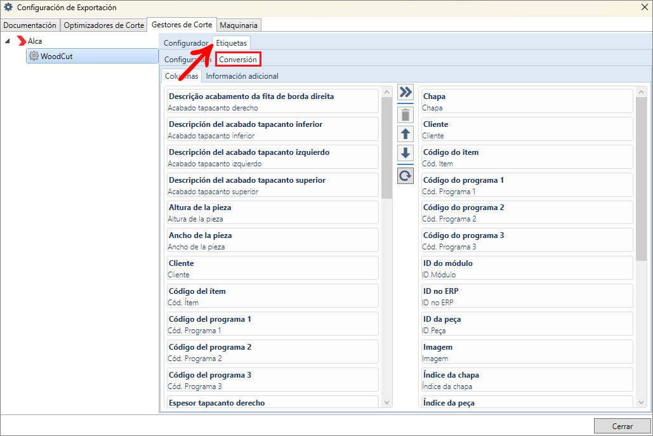Select 'Índice da peça' entry

point(527,402)
